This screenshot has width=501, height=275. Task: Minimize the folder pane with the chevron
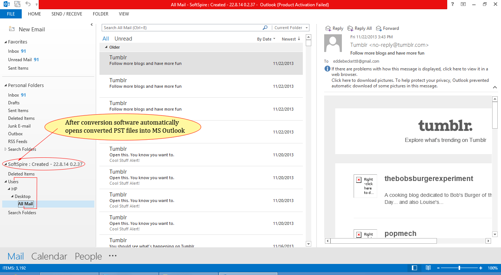[x=92, y=25]
